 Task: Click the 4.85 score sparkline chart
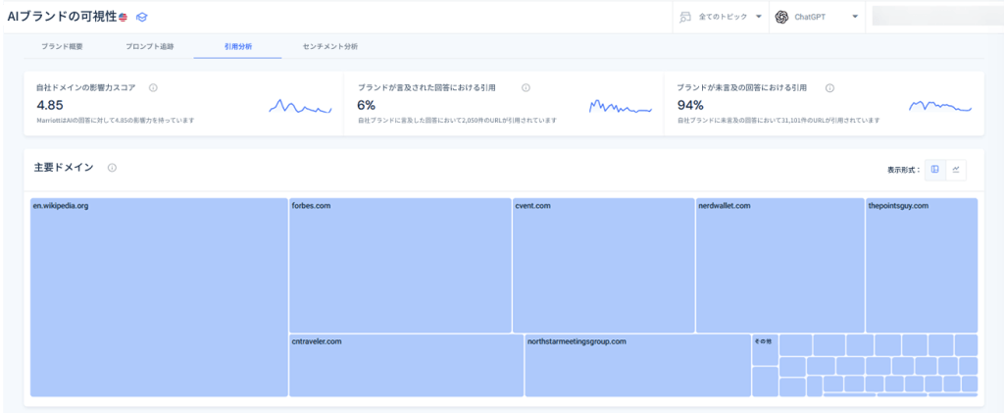click(300, 107)
